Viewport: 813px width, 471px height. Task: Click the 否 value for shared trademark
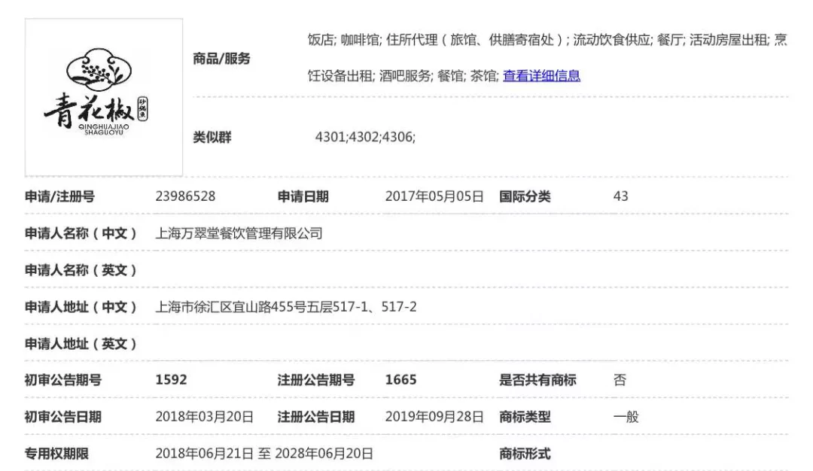click(x=620, y=380)
